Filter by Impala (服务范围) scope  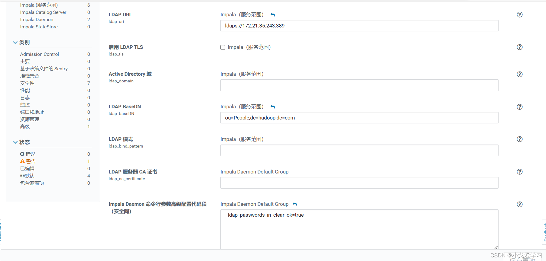click(39, 5)
